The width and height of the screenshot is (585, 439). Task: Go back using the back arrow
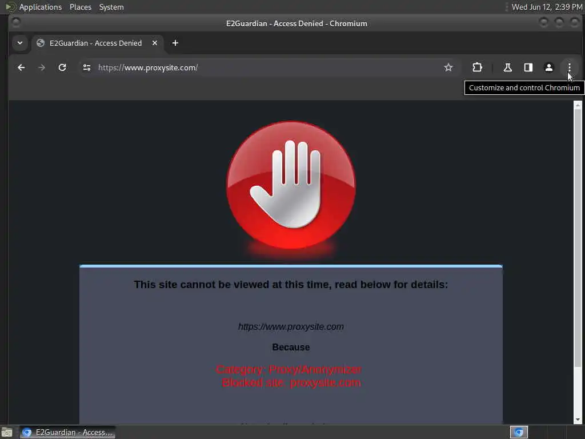(x=21, y=67)
